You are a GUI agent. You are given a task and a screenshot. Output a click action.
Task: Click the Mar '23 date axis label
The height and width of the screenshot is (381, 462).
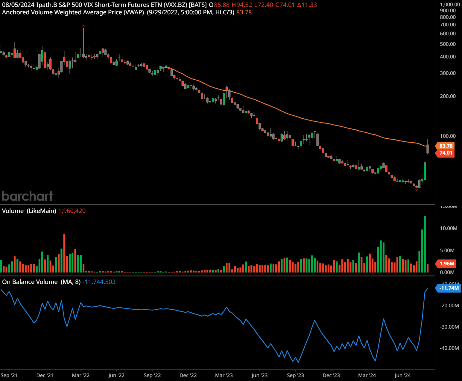point(224,375)
